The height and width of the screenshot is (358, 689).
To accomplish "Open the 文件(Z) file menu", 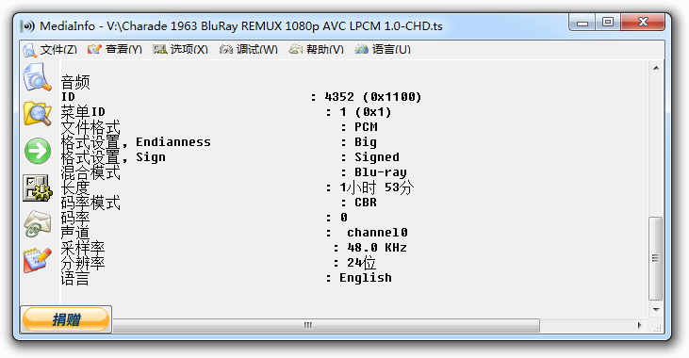I will click(x=50, y=49).
